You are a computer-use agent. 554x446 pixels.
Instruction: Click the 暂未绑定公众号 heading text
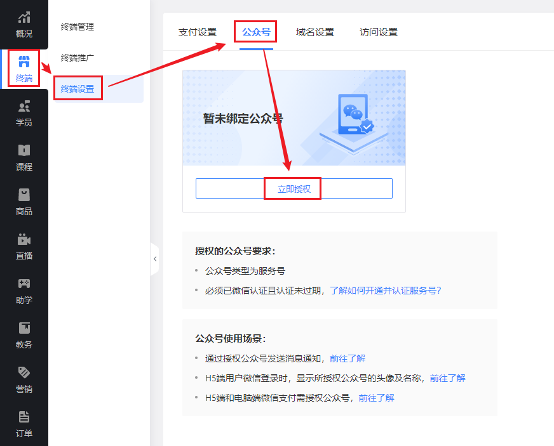click(x=243, y=119)
